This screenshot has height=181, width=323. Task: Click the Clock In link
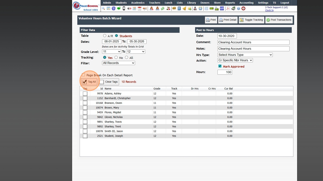pos(269,10)
